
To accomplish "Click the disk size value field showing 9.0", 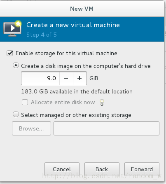I will pos(40,78).
